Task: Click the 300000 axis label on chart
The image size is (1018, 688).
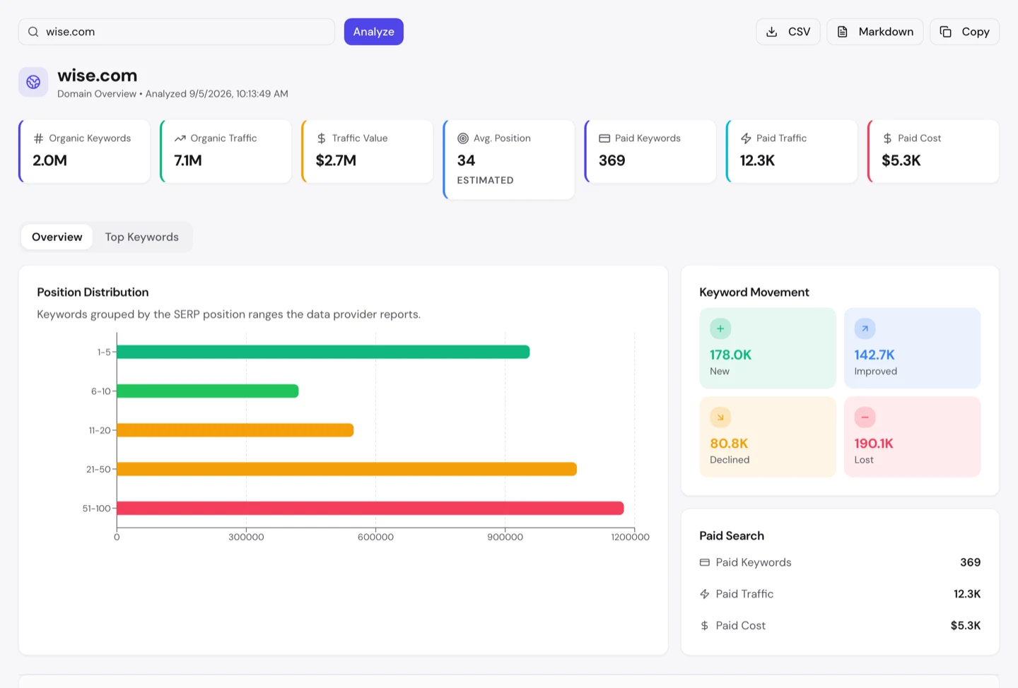Action: pyautogui.click(x=246, y=538)
